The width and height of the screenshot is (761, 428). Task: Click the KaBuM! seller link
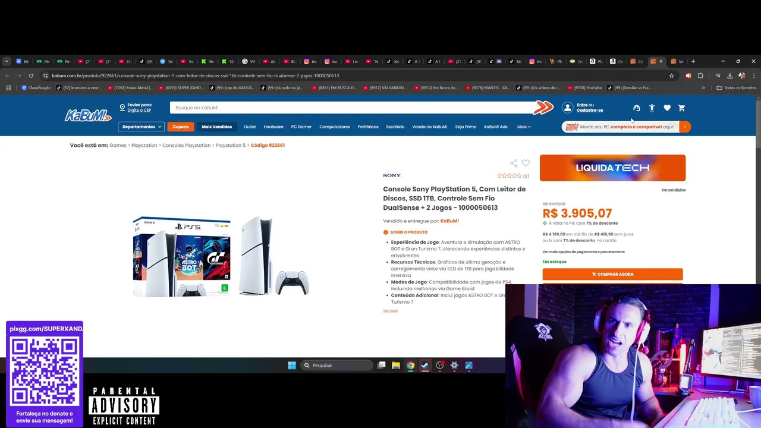[x=449, y=221]
